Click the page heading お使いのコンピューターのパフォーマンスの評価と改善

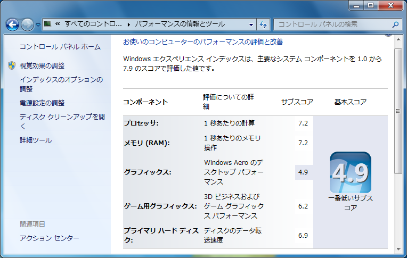click(x=203, y=41)
